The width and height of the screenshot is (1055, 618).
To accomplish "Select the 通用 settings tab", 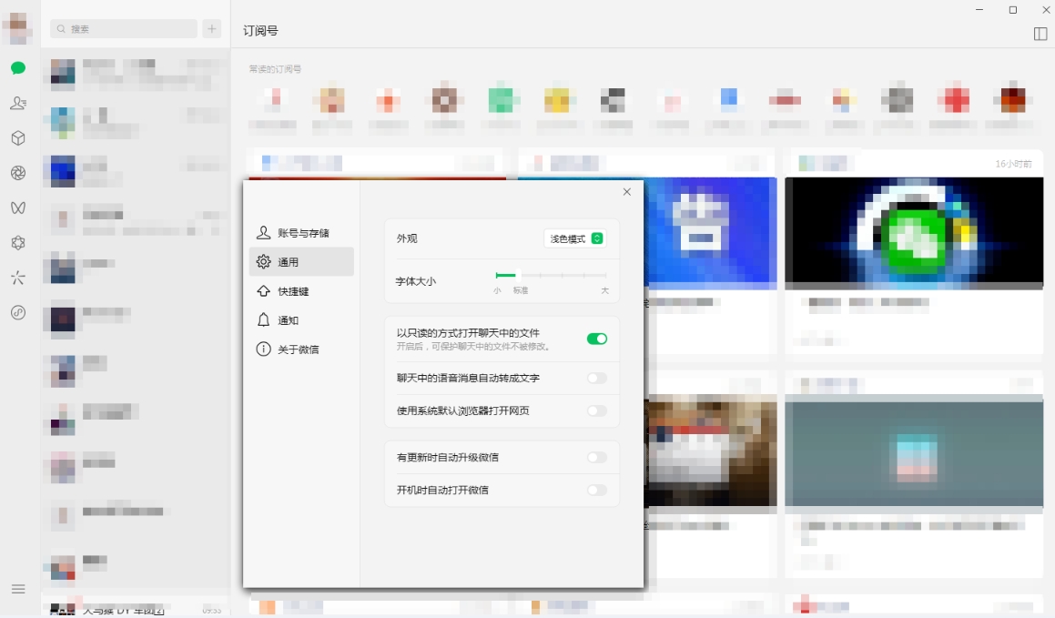I will click(301, 261).
